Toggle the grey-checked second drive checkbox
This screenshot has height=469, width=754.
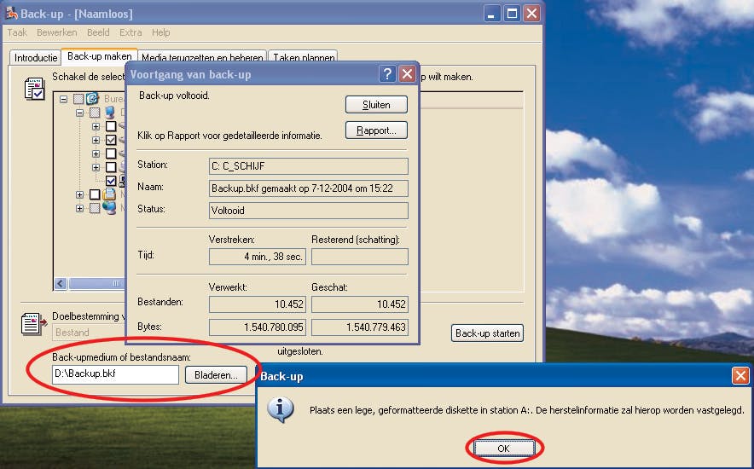tap(111, 140)
